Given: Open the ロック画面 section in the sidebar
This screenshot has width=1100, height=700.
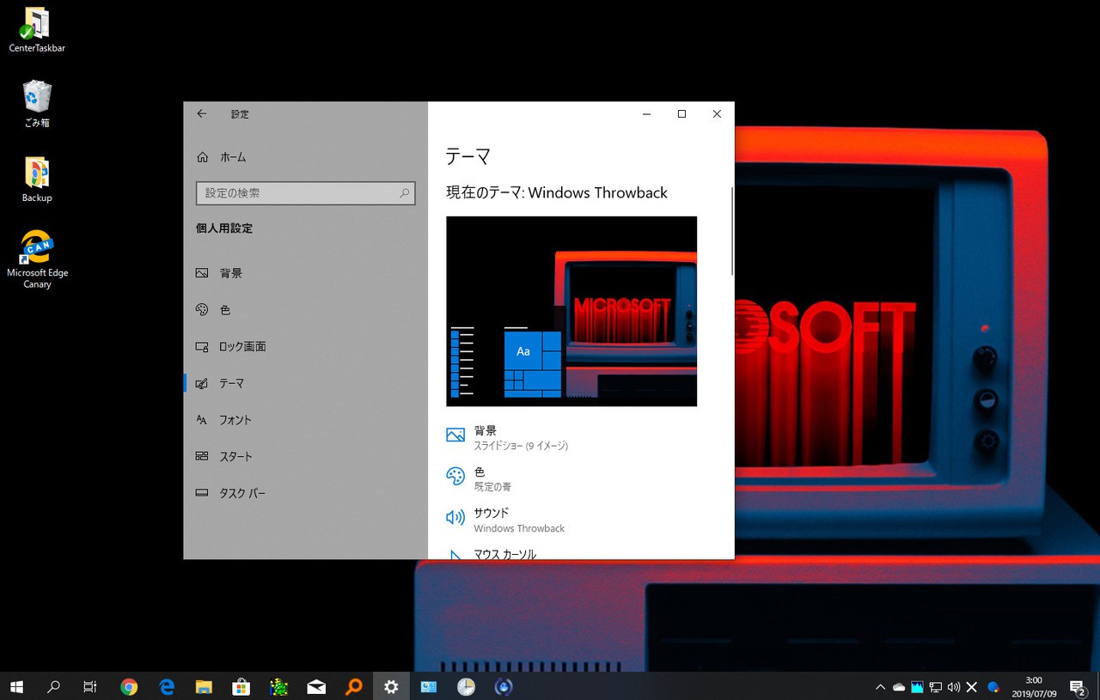Looking at the screenshot, I should pos(305,347).
